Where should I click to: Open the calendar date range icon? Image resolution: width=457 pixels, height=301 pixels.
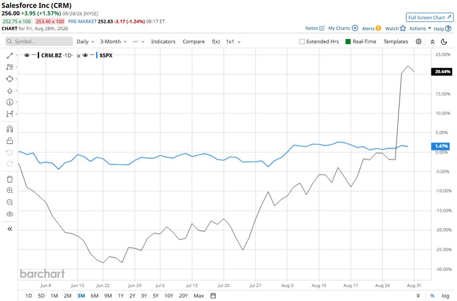(213, 296)
